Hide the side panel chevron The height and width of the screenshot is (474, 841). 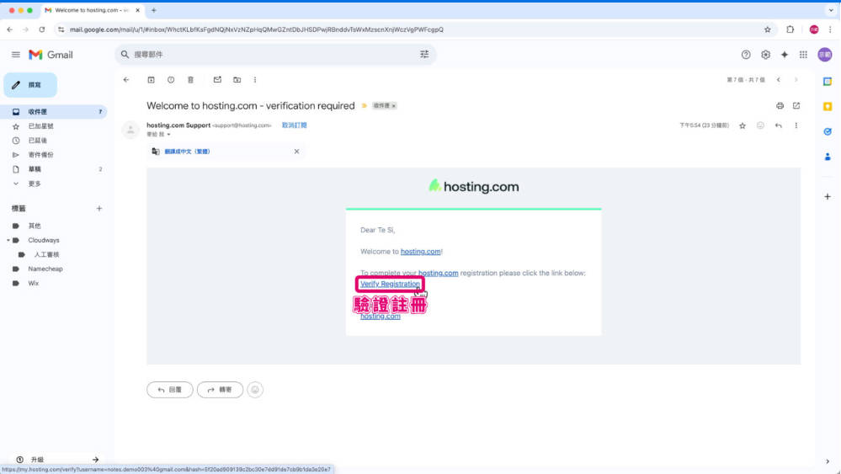tap(827, 461)
